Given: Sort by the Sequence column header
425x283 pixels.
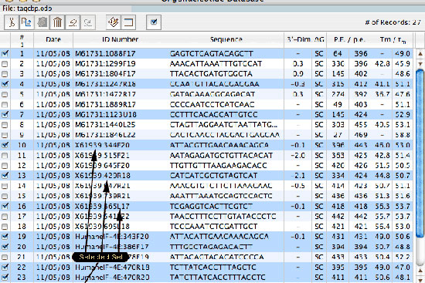Looking at the screenshot, I should [226, 40].
